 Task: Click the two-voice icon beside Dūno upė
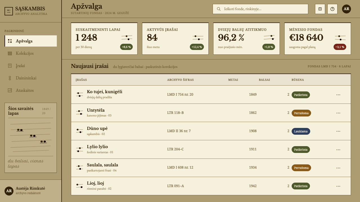click(x=79, y=131)
